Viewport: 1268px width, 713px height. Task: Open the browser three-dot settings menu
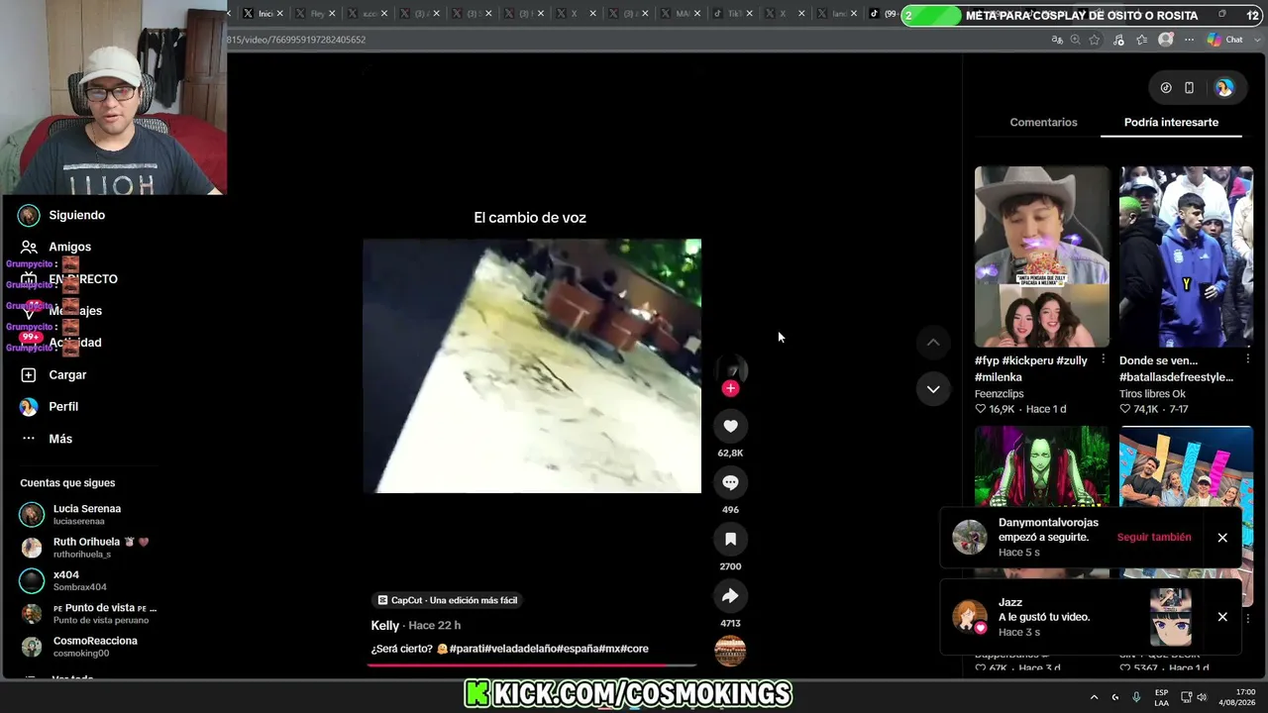click(1188, 40)
